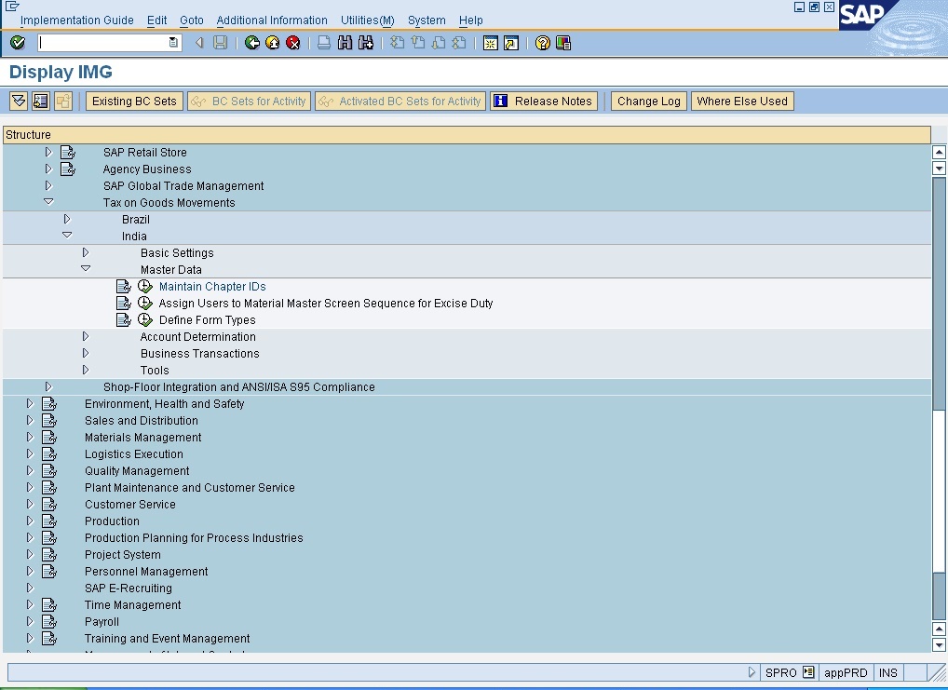
Task: Click the Change Log button
Action: point(649,101)
